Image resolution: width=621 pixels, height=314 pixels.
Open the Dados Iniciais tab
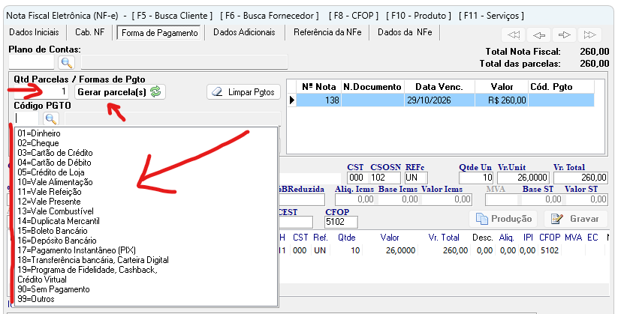pos(34,32)
